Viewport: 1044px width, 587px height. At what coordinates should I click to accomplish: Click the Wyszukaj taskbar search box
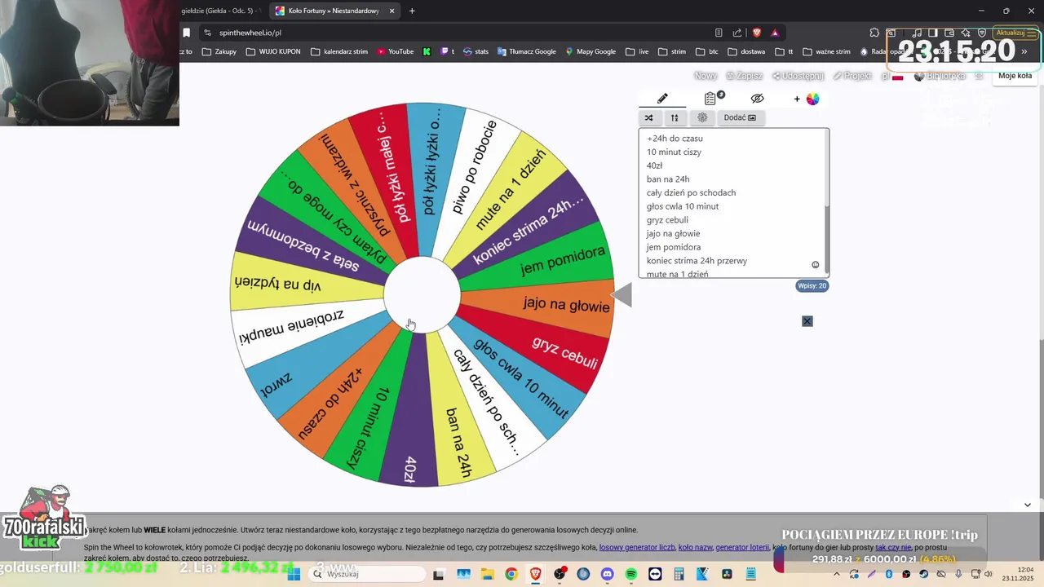point(367,574)
